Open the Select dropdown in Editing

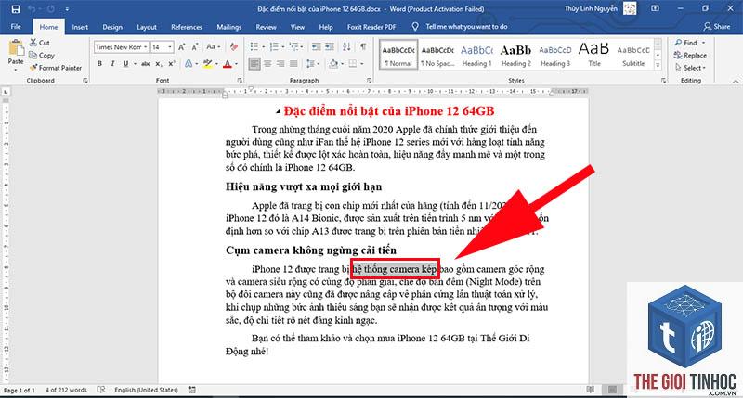point(691,68)
